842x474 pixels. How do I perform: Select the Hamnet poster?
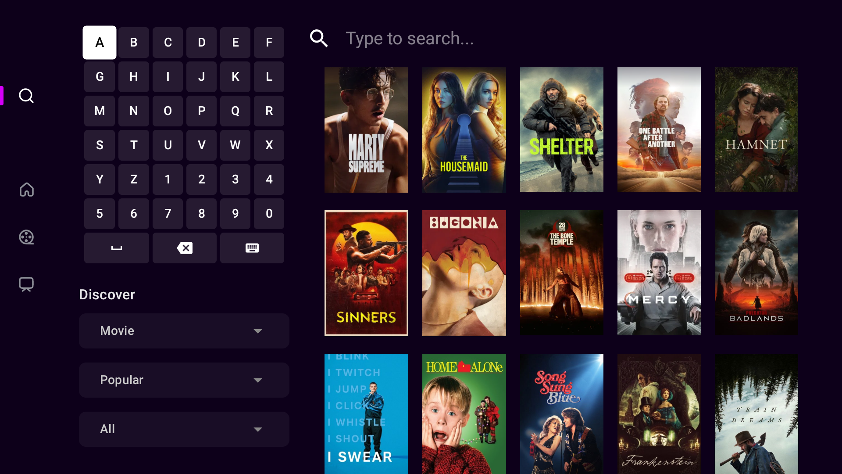tap(756, 129)
